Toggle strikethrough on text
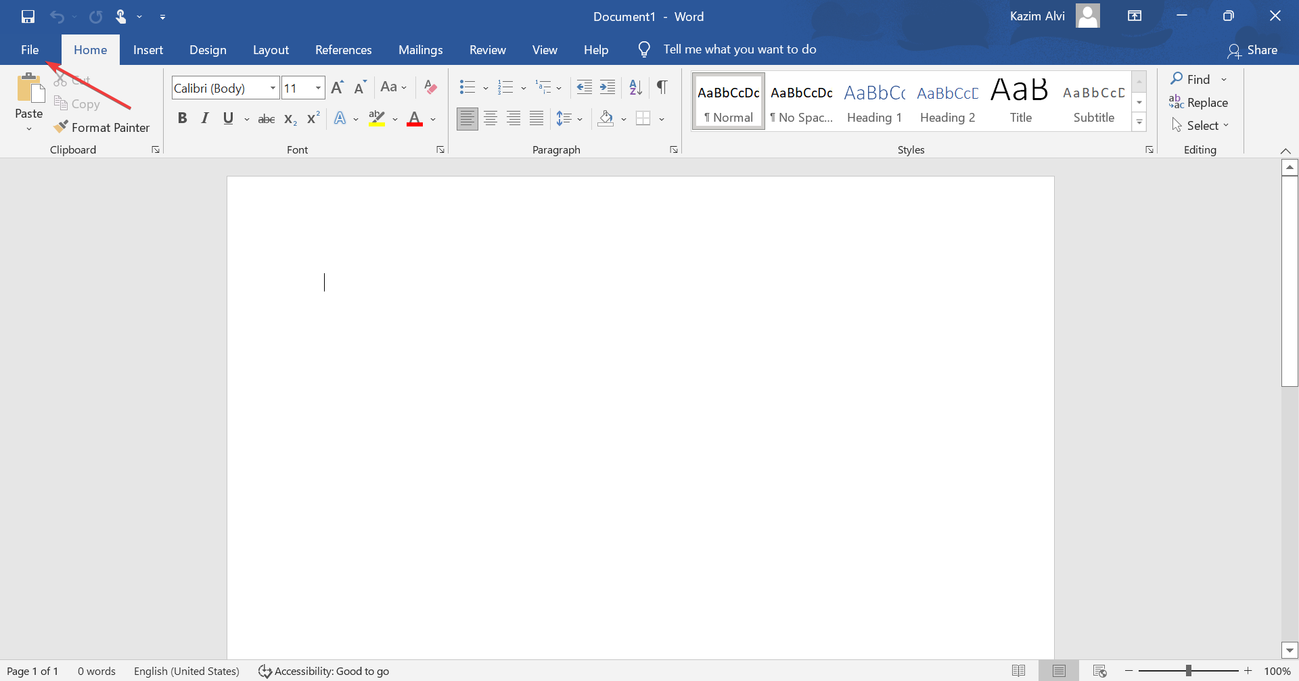 266,118
